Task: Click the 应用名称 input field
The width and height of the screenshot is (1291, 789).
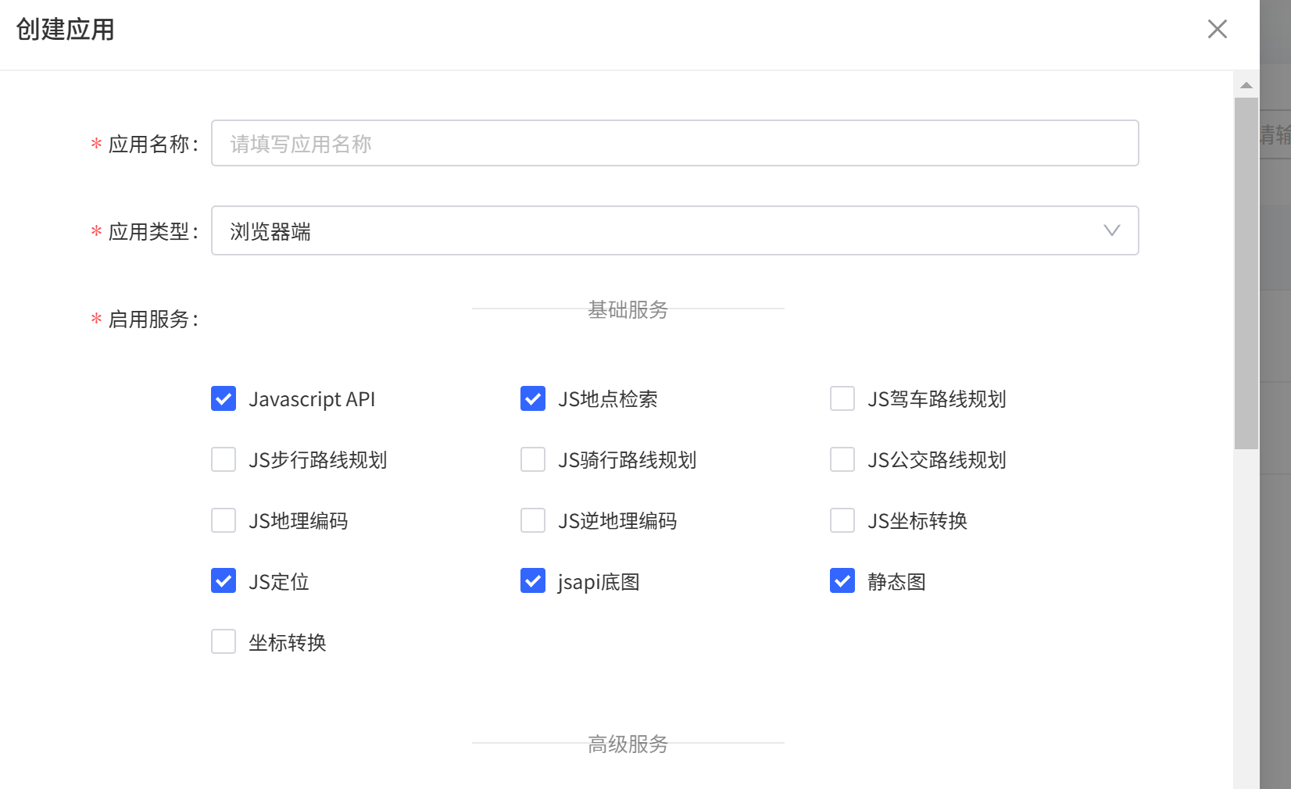Action: tap(674, 143)
